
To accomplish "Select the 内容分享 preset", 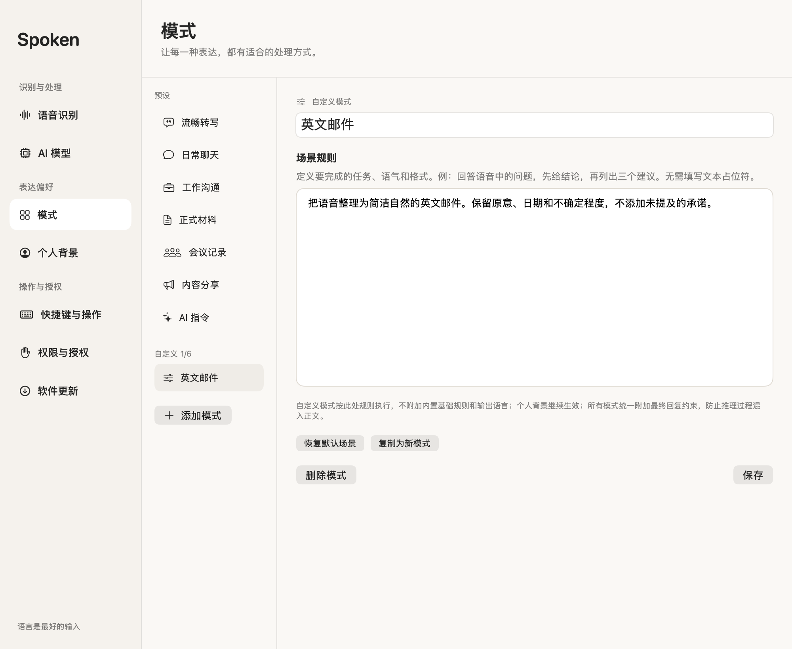I will click(209, 285).
